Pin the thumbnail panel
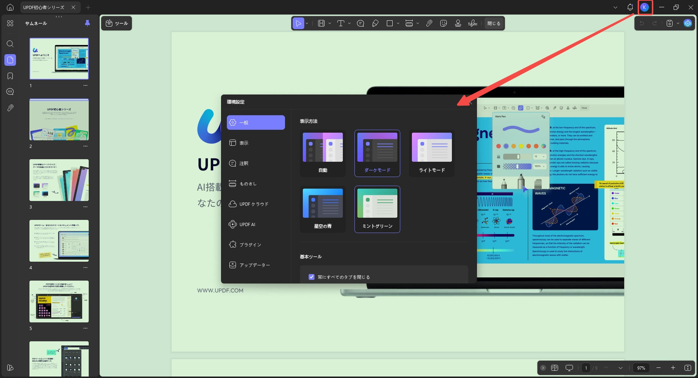The image size is (698, 378). (x=87, y=23)
